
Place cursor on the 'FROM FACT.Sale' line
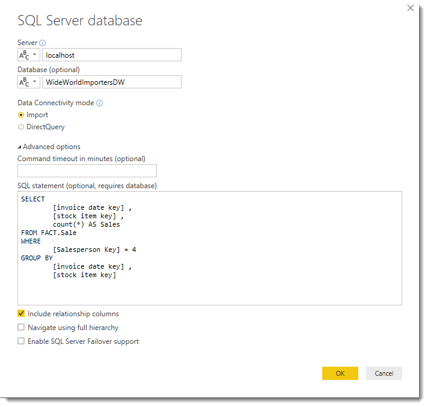(x=49, y=233)
